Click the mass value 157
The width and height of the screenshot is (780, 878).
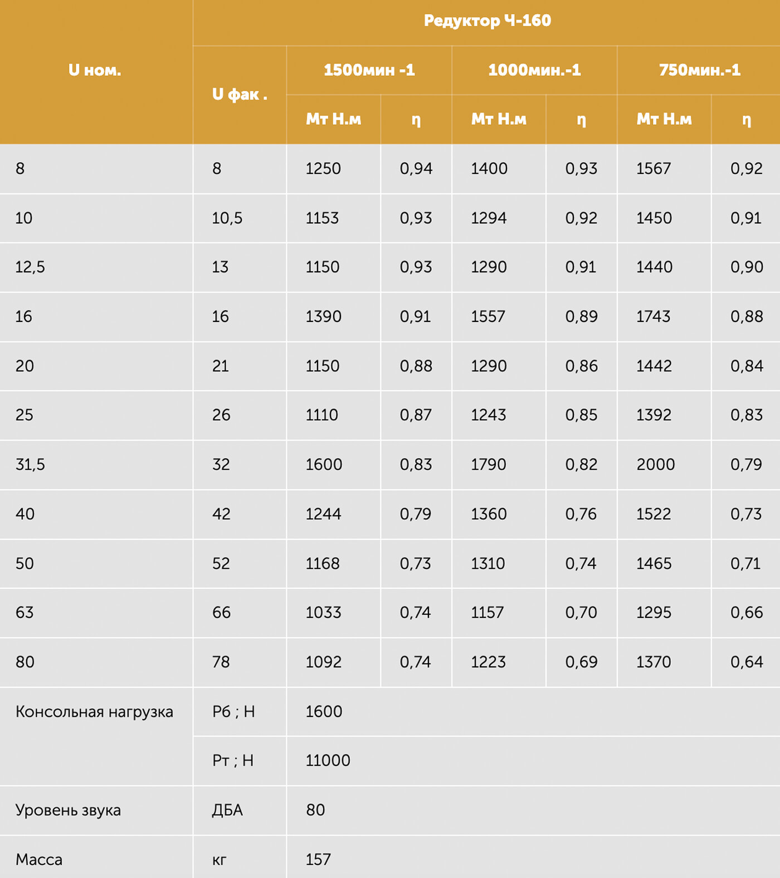point(318,860)
